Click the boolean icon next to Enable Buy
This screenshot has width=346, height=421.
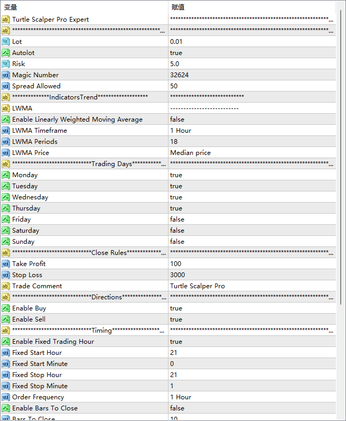6,308
